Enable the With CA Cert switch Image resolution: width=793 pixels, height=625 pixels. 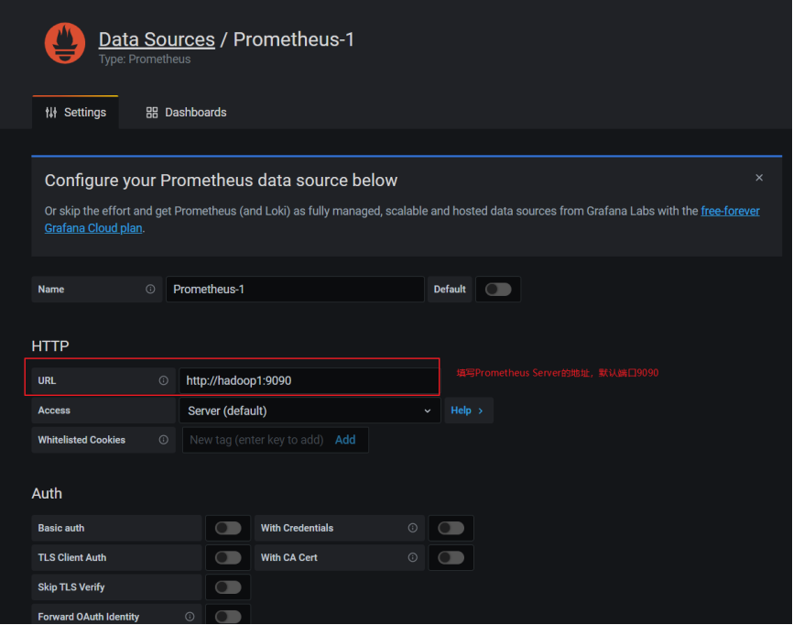[x=451, y=558]
